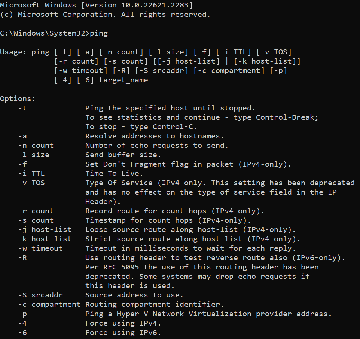This screenshot has width=360, height=339.
Task: Click the "Routing compartment identifier" text
Action: (155, 305)
